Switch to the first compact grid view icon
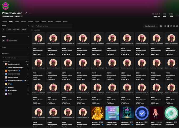This screenshot has width=179, height=128. 165,26
